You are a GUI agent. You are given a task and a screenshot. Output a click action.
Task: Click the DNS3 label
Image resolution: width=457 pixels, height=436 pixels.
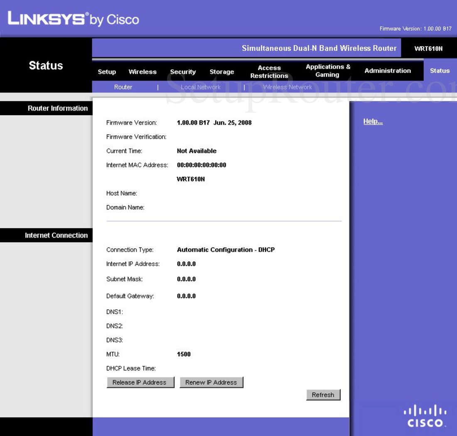pyautogui.click(x=115, y=340)
